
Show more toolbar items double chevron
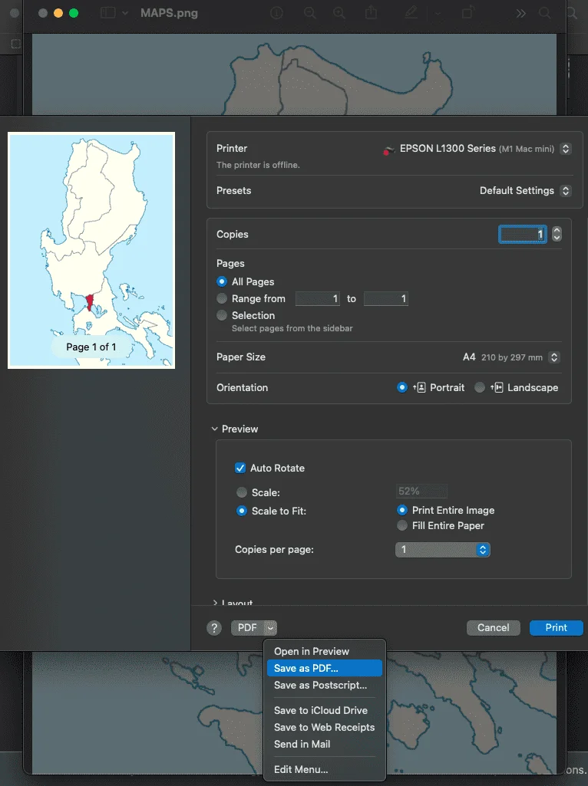[520, 14]
